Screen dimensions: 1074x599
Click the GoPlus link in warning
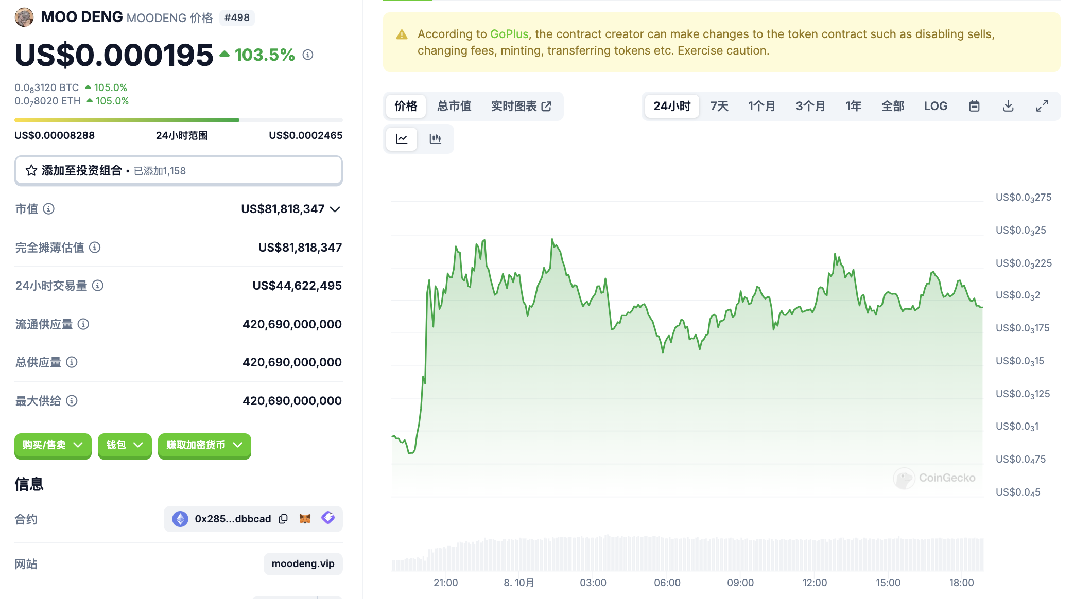point(509,34)
